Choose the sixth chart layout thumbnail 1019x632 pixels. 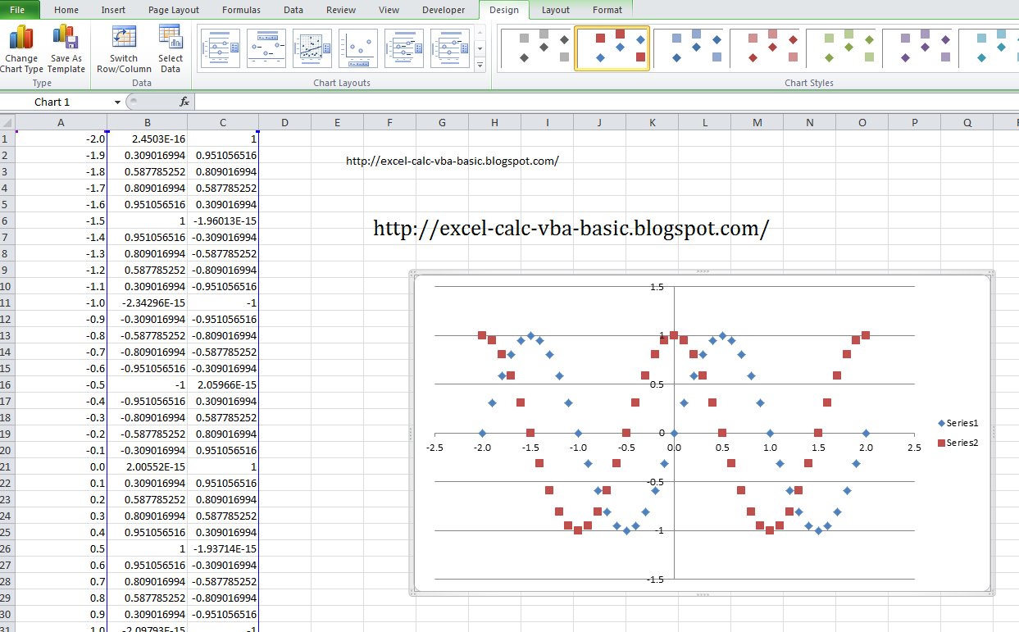450,49
